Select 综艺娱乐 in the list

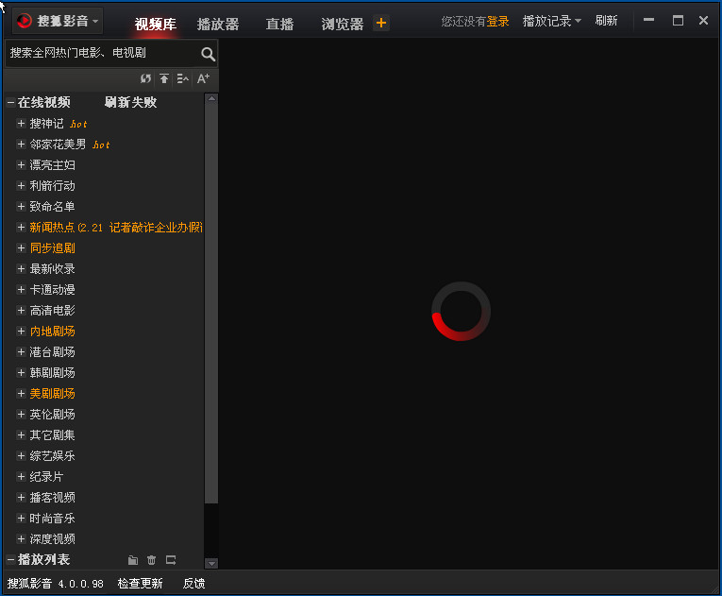pos(52,455)
